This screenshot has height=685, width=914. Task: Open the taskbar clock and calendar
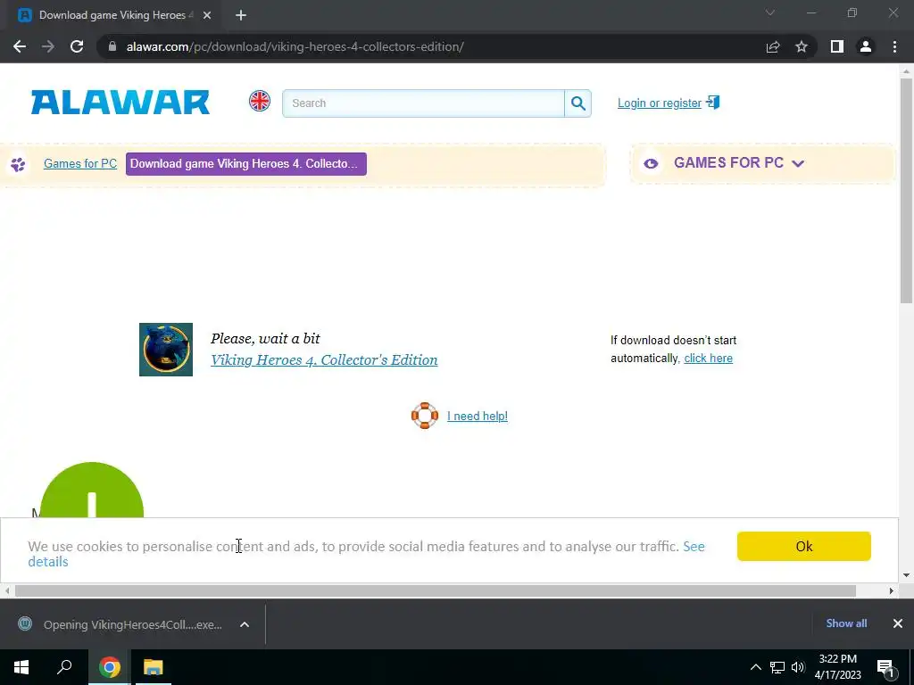coord(837,667)
